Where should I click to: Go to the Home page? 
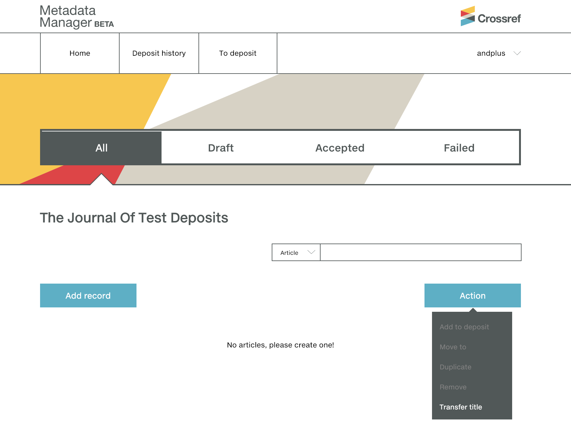[x=80, y=53]
